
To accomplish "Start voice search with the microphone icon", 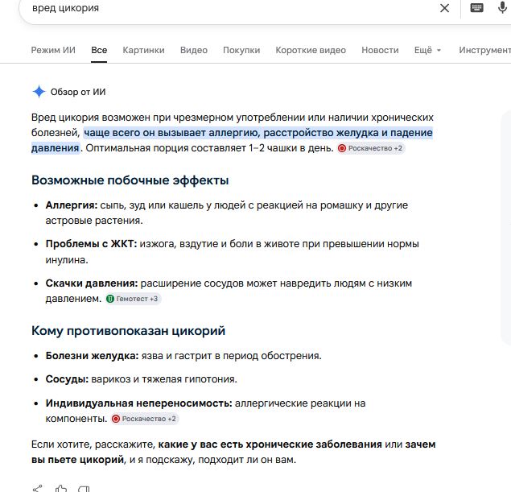I will point(502,8).
